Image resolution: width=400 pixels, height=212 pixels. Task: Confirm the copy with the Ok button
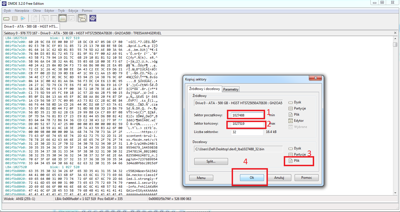tap(252, 178)
